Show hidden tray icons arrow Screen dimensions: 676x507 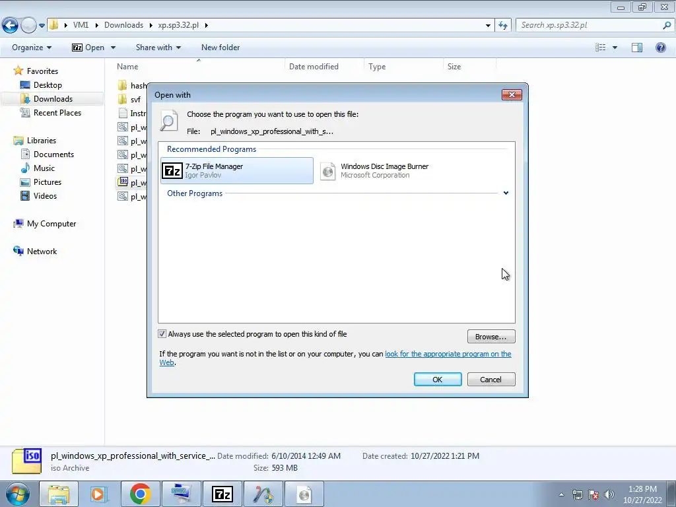(x=561, y=494)
